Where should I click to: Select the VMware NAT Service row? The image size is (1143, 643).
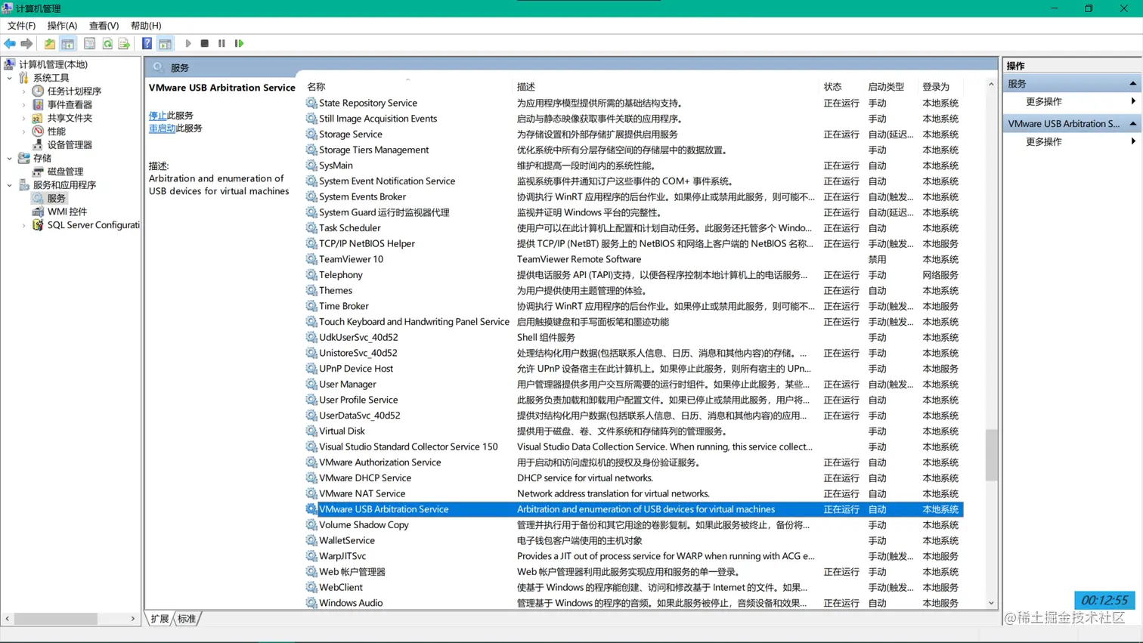[x=363, y=493]
